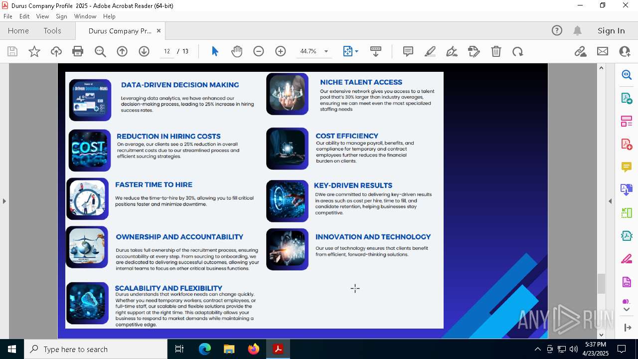Open Edit menu
The image size is (638, 359).
[24, 16]
